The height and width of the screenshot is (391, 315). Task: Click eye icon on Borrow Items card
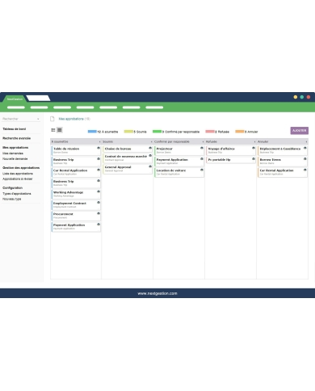coord(305,159)
